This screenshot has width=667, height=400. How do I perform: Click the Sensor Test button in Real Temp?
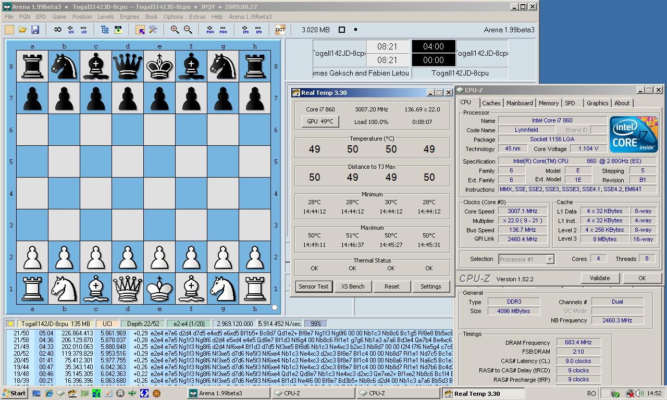(314, 286)
